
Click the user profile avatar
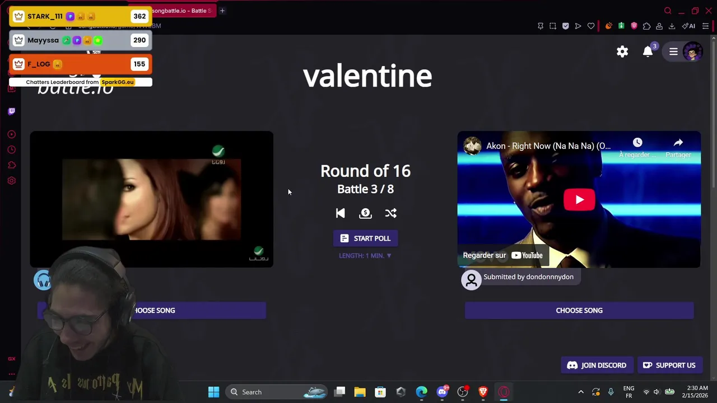pos(693,51)
